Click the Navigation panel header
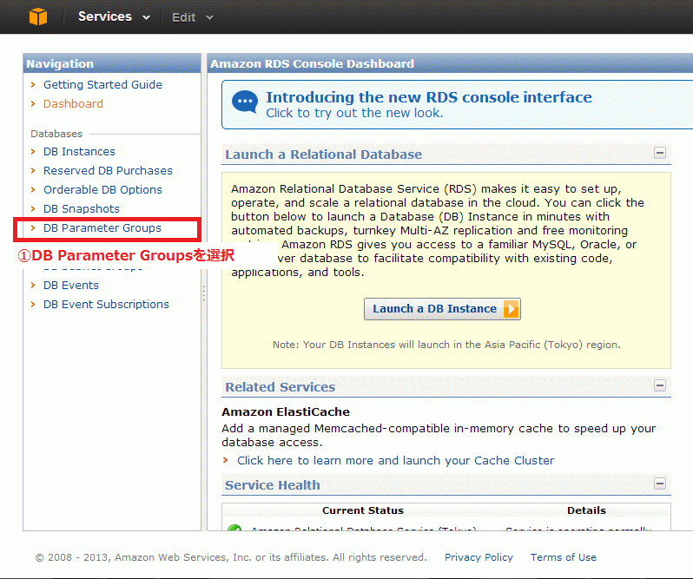 pyautogui.click(x=112, y=63)
